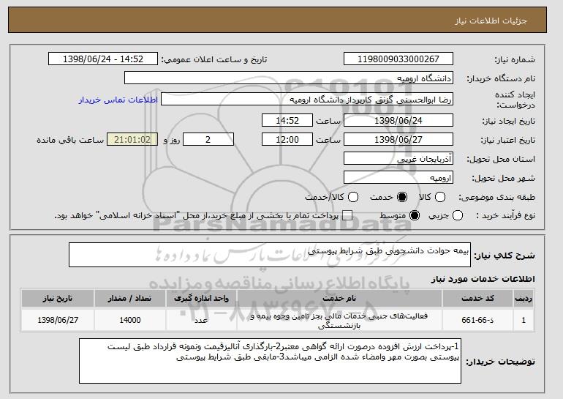Click the اطلاعات خدمات مورد نیاز section heading
Viewport: 563px width, 399px height.
point(483,279)
